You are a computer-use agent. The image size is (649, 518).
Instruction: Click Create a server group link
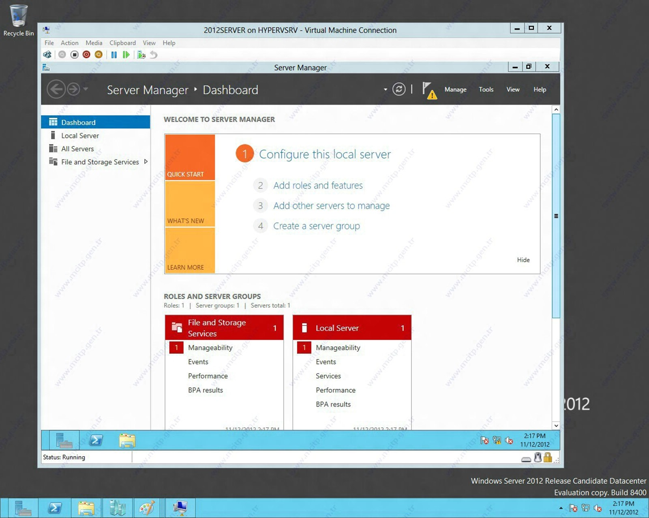(316, 226)
